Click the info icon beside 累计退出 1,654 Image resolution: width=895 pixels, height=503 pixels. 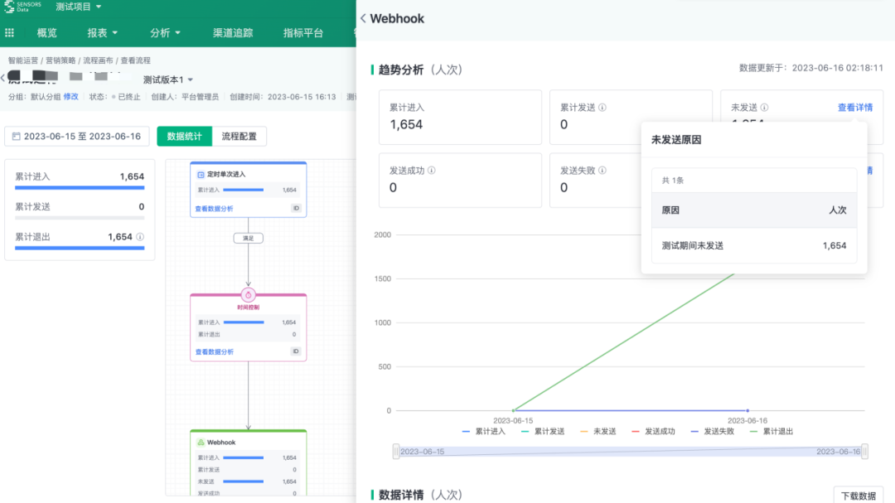click(x=140, y=236)
